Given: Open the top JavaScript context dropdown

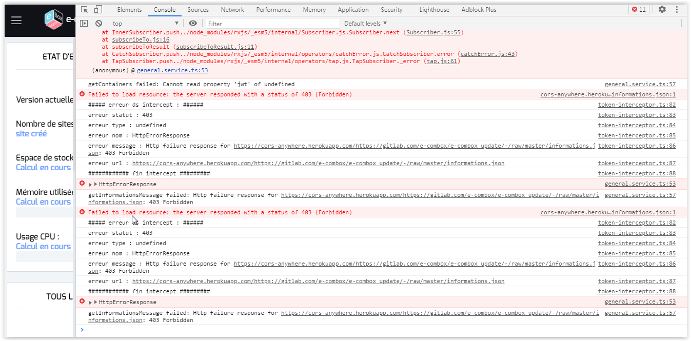Looking at the screenshot, I should 146,24.
